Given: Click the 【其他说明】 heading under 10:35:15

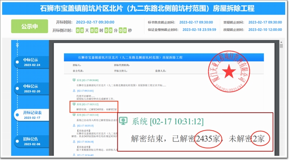Looking at the screenshot, I should 83,131.
